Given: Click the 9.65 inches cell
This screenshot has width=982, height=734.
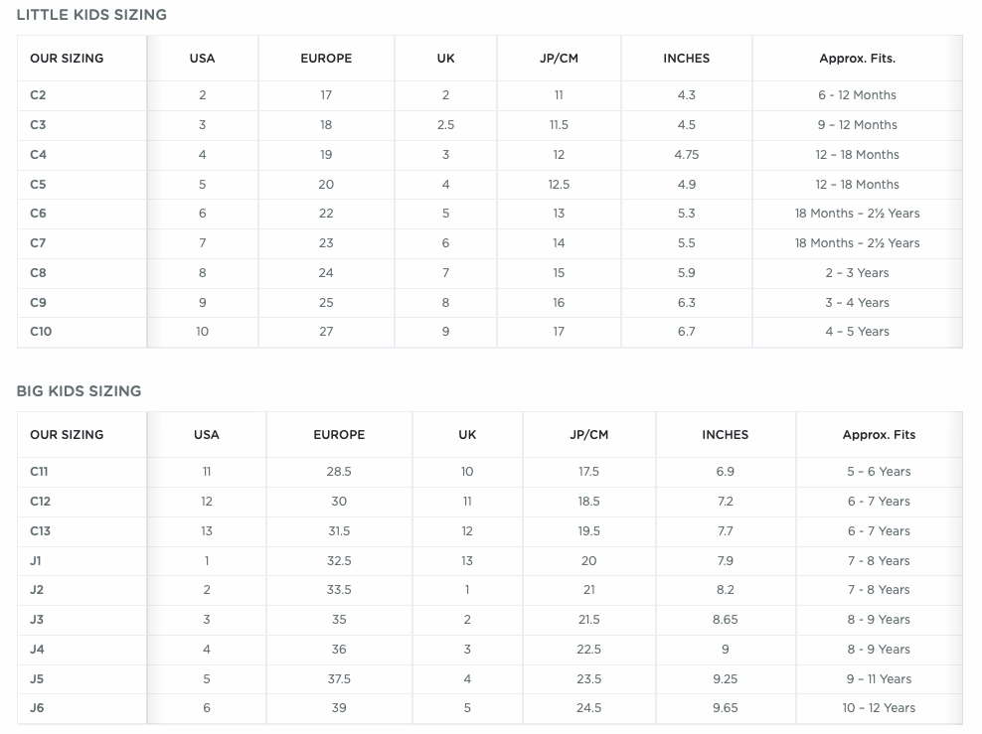Looking at the screenshot, I should pyautogui.click(x=726, y=708).
